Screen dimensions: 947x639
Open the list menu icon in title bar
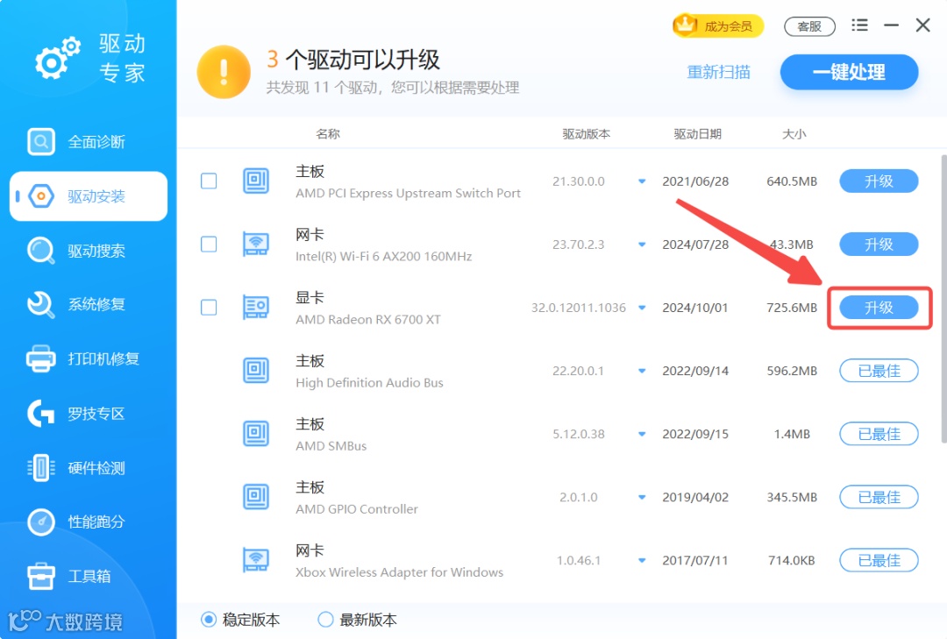tap(859, 25)
